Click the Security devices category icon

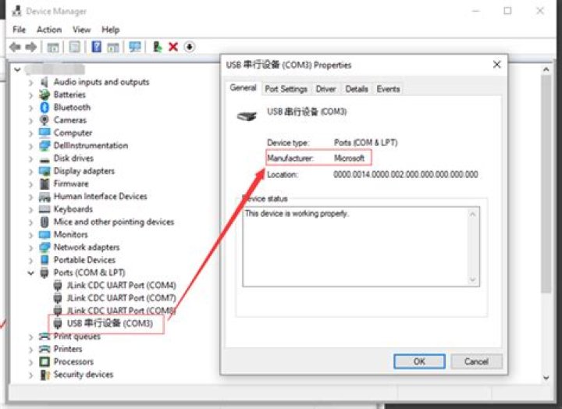click(x=44, y=374)
